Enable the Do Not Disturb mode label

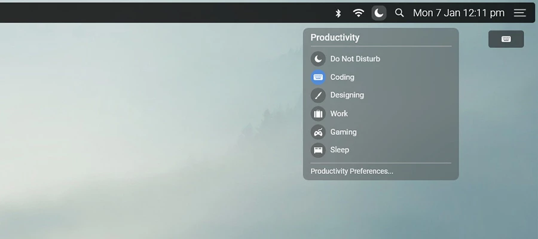coord(355,59)
